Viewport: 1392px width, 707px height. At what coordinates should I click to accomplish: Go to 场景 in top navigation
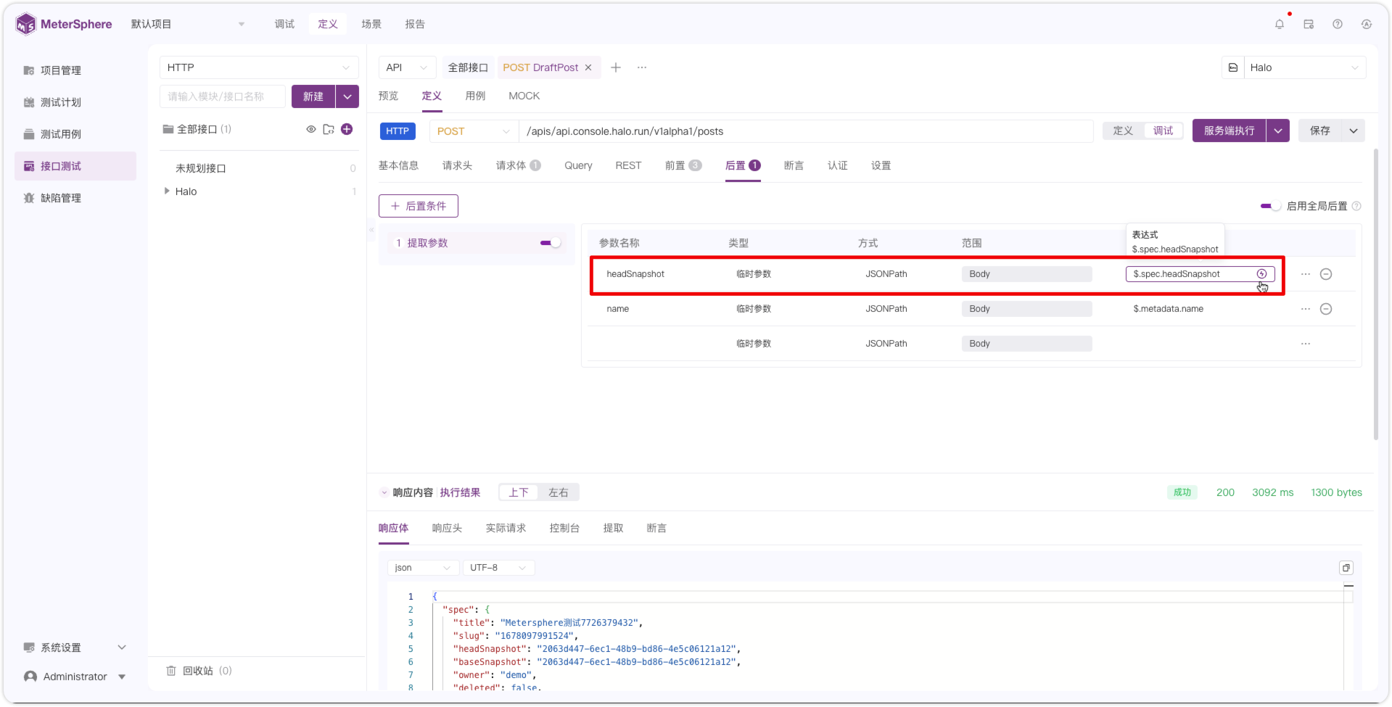pos(371,24)
